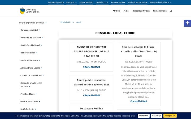Expand arrow next to R.O.F. Consiliul Local
The height and width of the screenshot is (119, 191).
coord(41,45)
